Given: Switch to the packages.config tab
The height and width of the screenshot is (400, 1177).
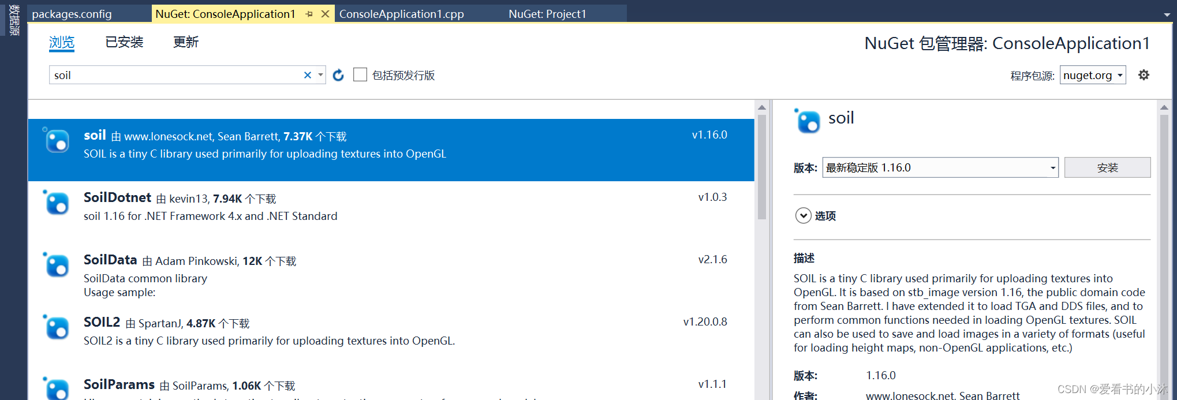Looking at the screenshot, I should (71, 13).
